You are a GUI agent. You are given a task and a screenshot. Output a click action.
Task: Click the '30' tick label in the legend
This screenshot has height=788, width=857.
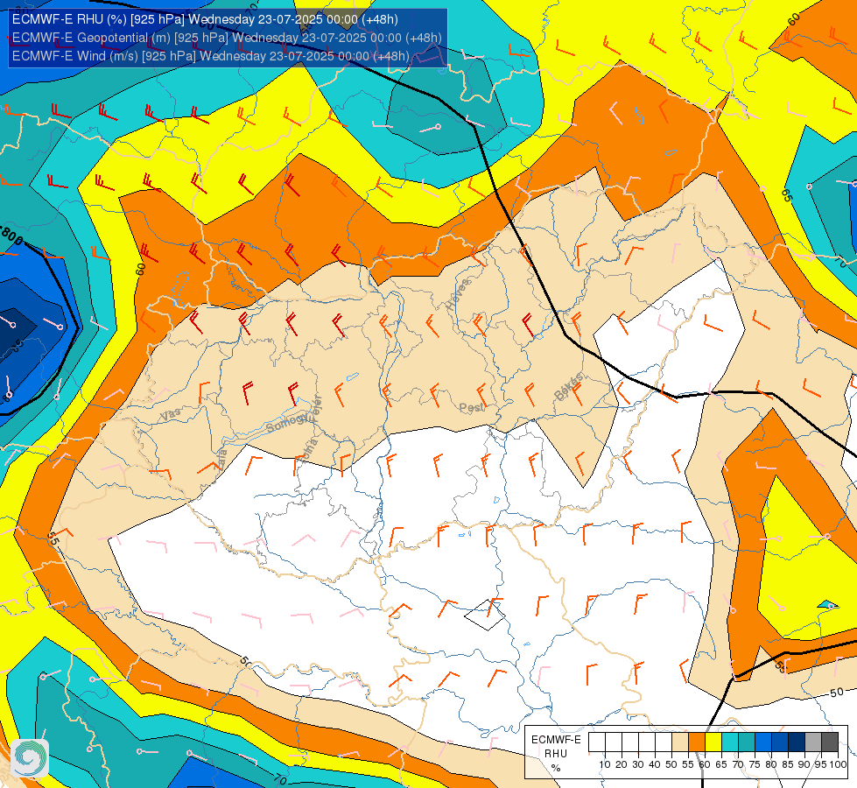coord(638,764)
